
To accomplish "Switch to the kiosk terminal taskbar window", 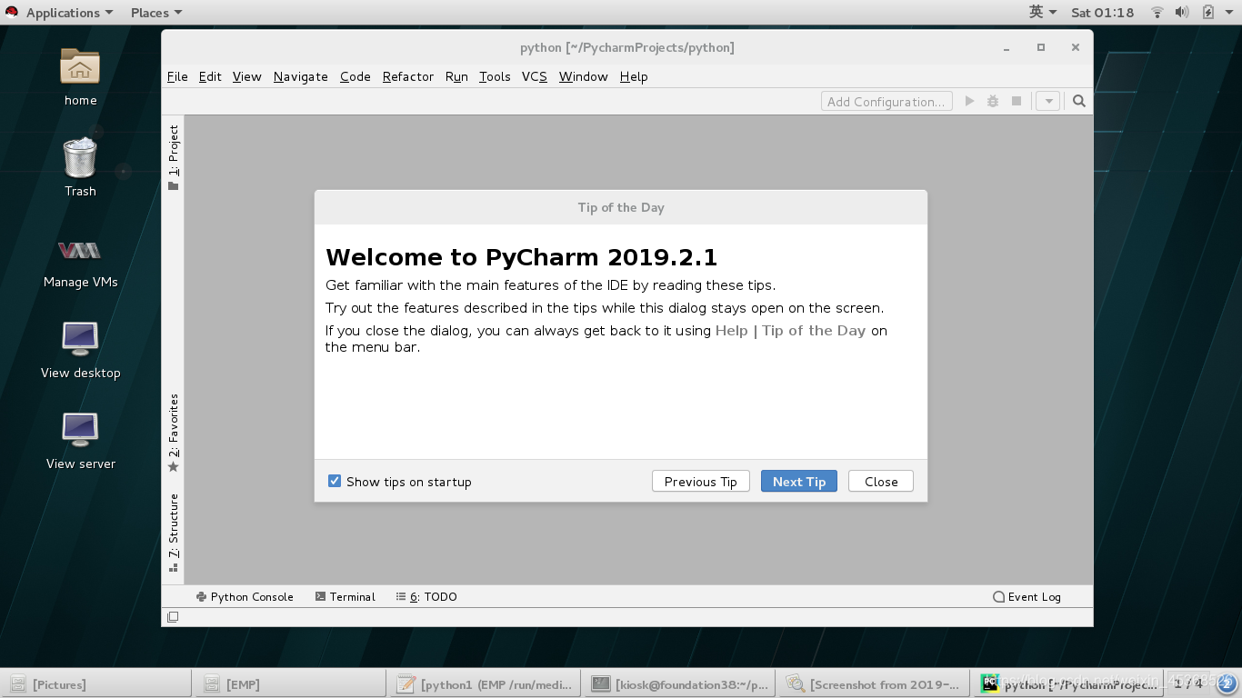I will click(678, 684).
